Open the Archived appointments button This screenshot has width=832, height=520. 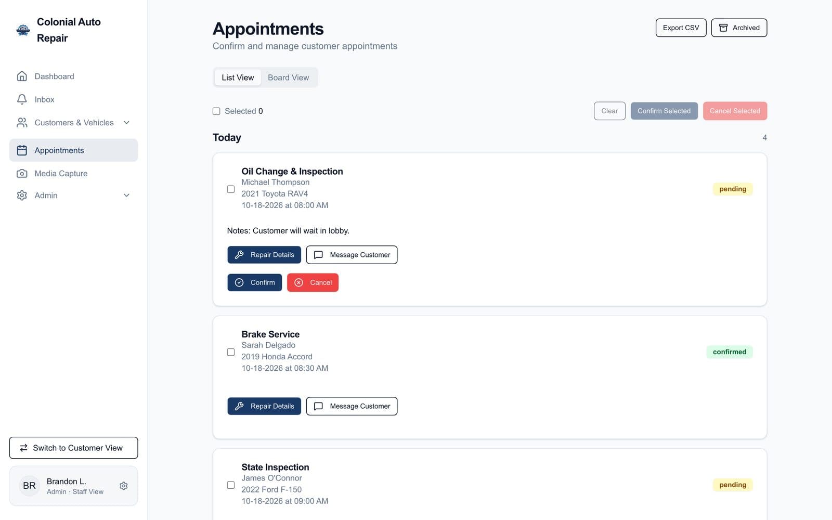pos(739,28)
